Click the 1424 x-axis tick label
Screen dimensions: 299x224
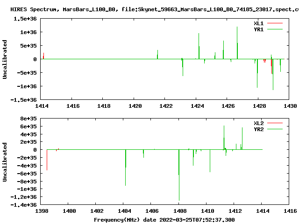[197, 106]
